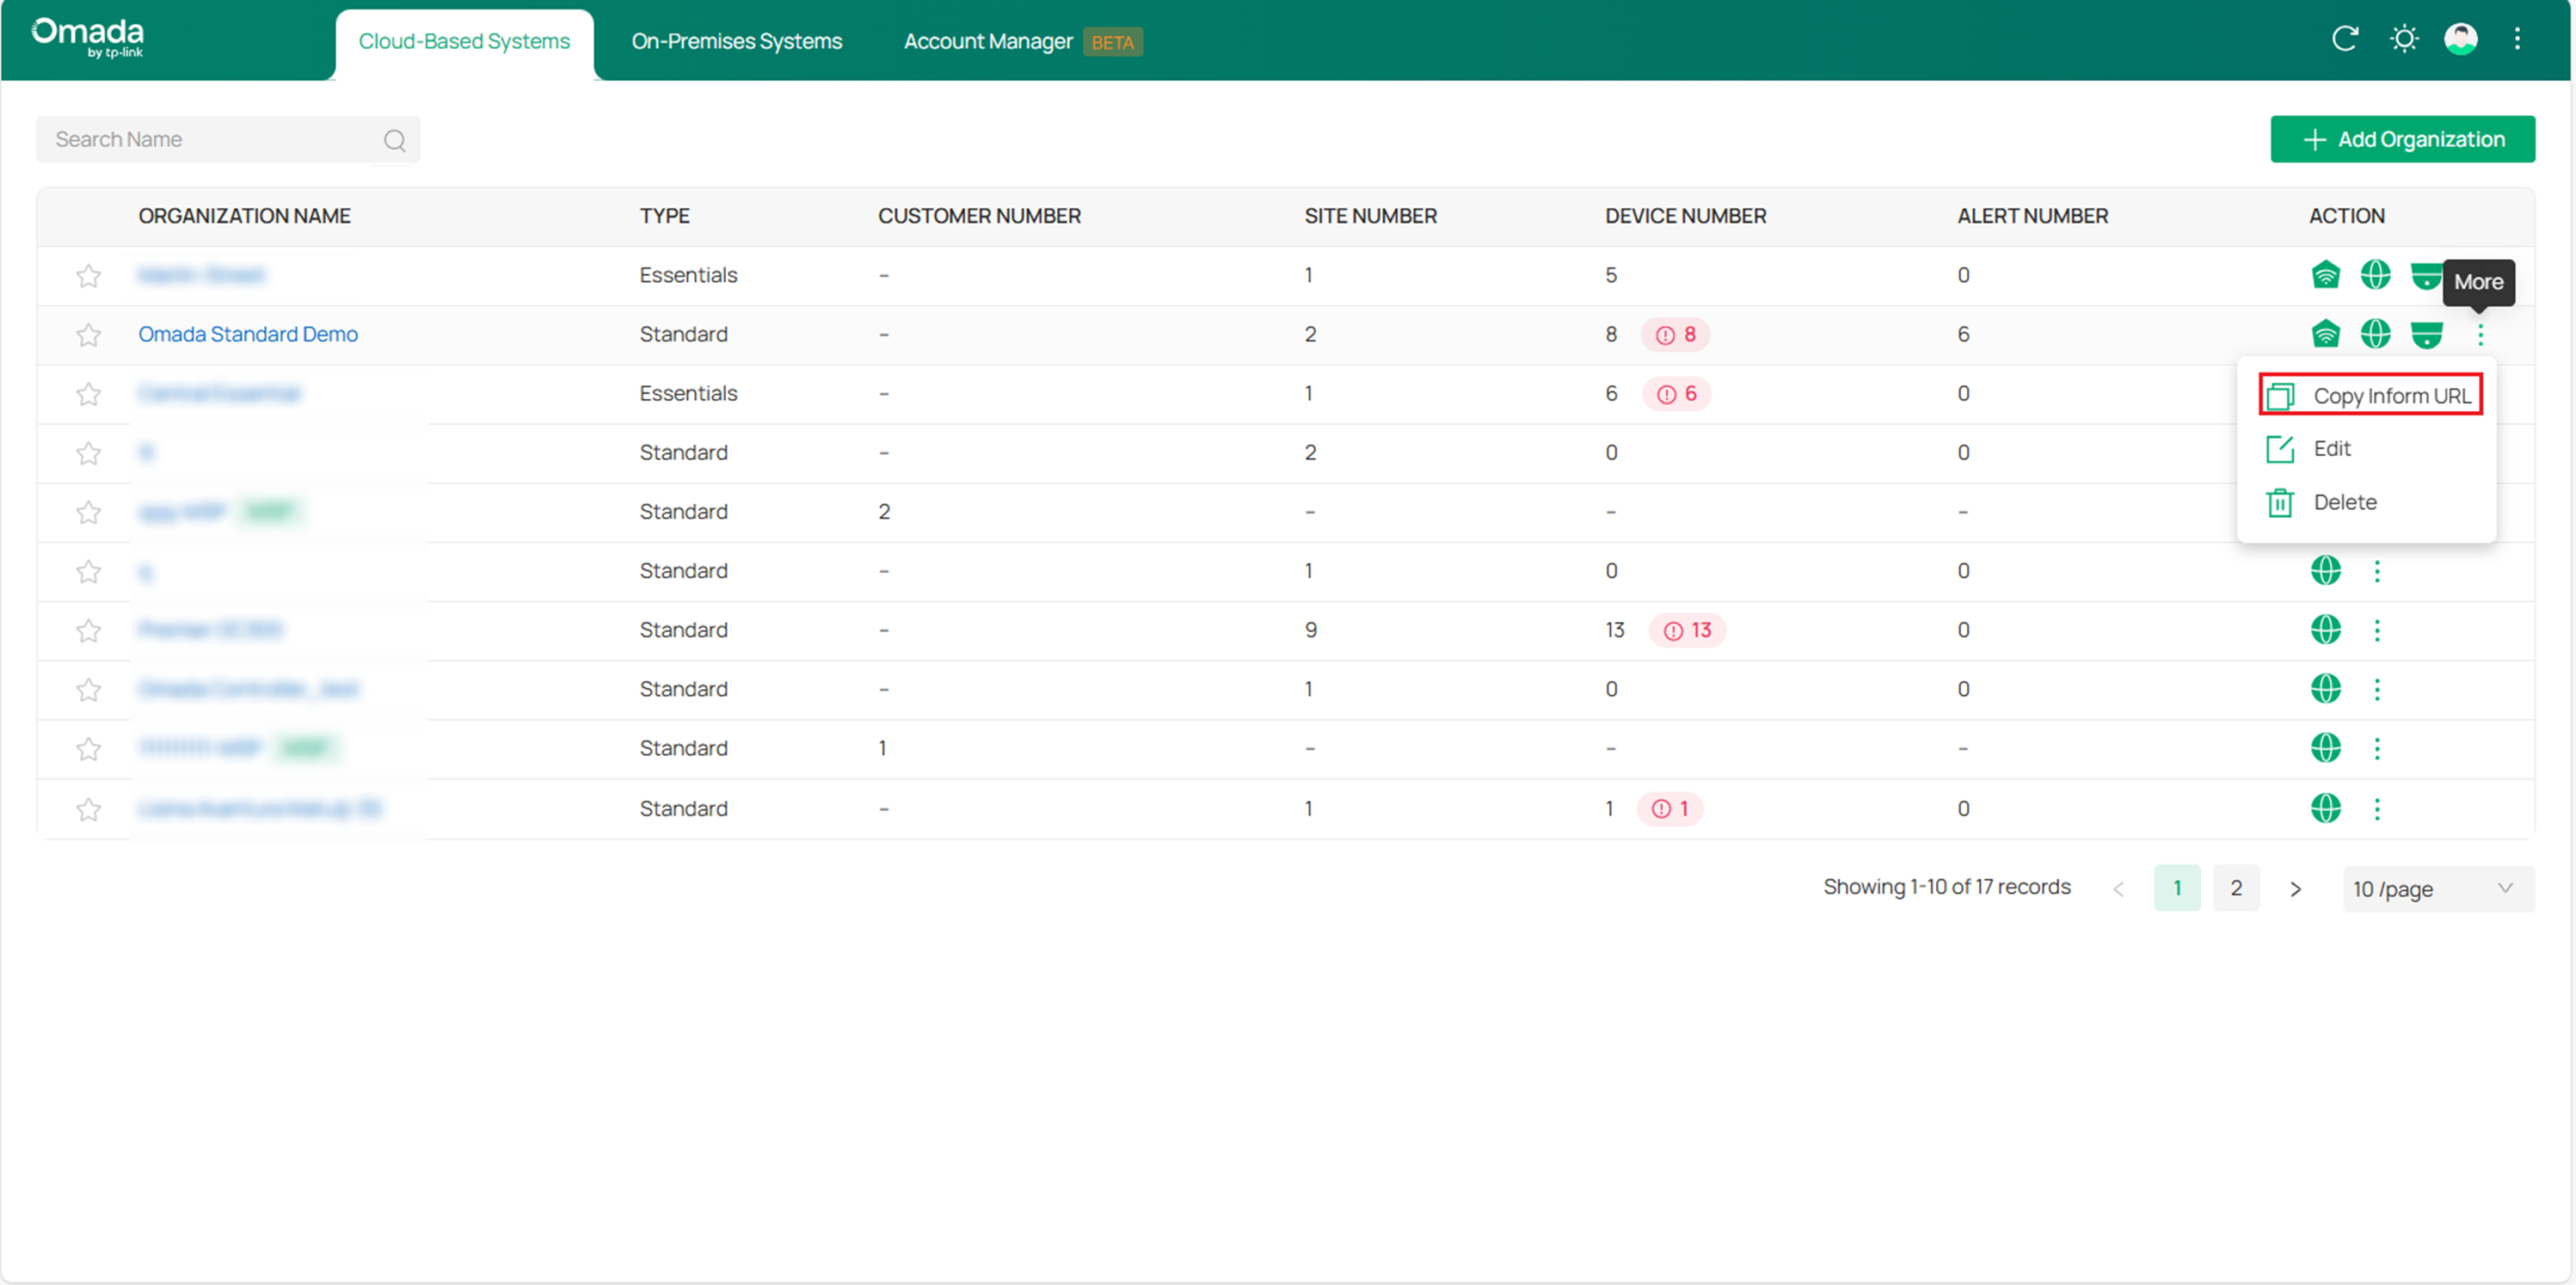The width and height of the screenshot is (2576, 1285).
Task: Open the network icon for Omada Standard Demo
Action: [x=2327, y=334]
